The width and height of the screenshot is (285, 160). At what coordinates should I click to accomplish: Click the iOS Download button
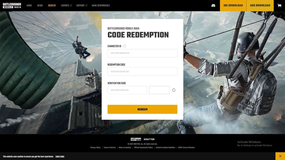(233, 6)
